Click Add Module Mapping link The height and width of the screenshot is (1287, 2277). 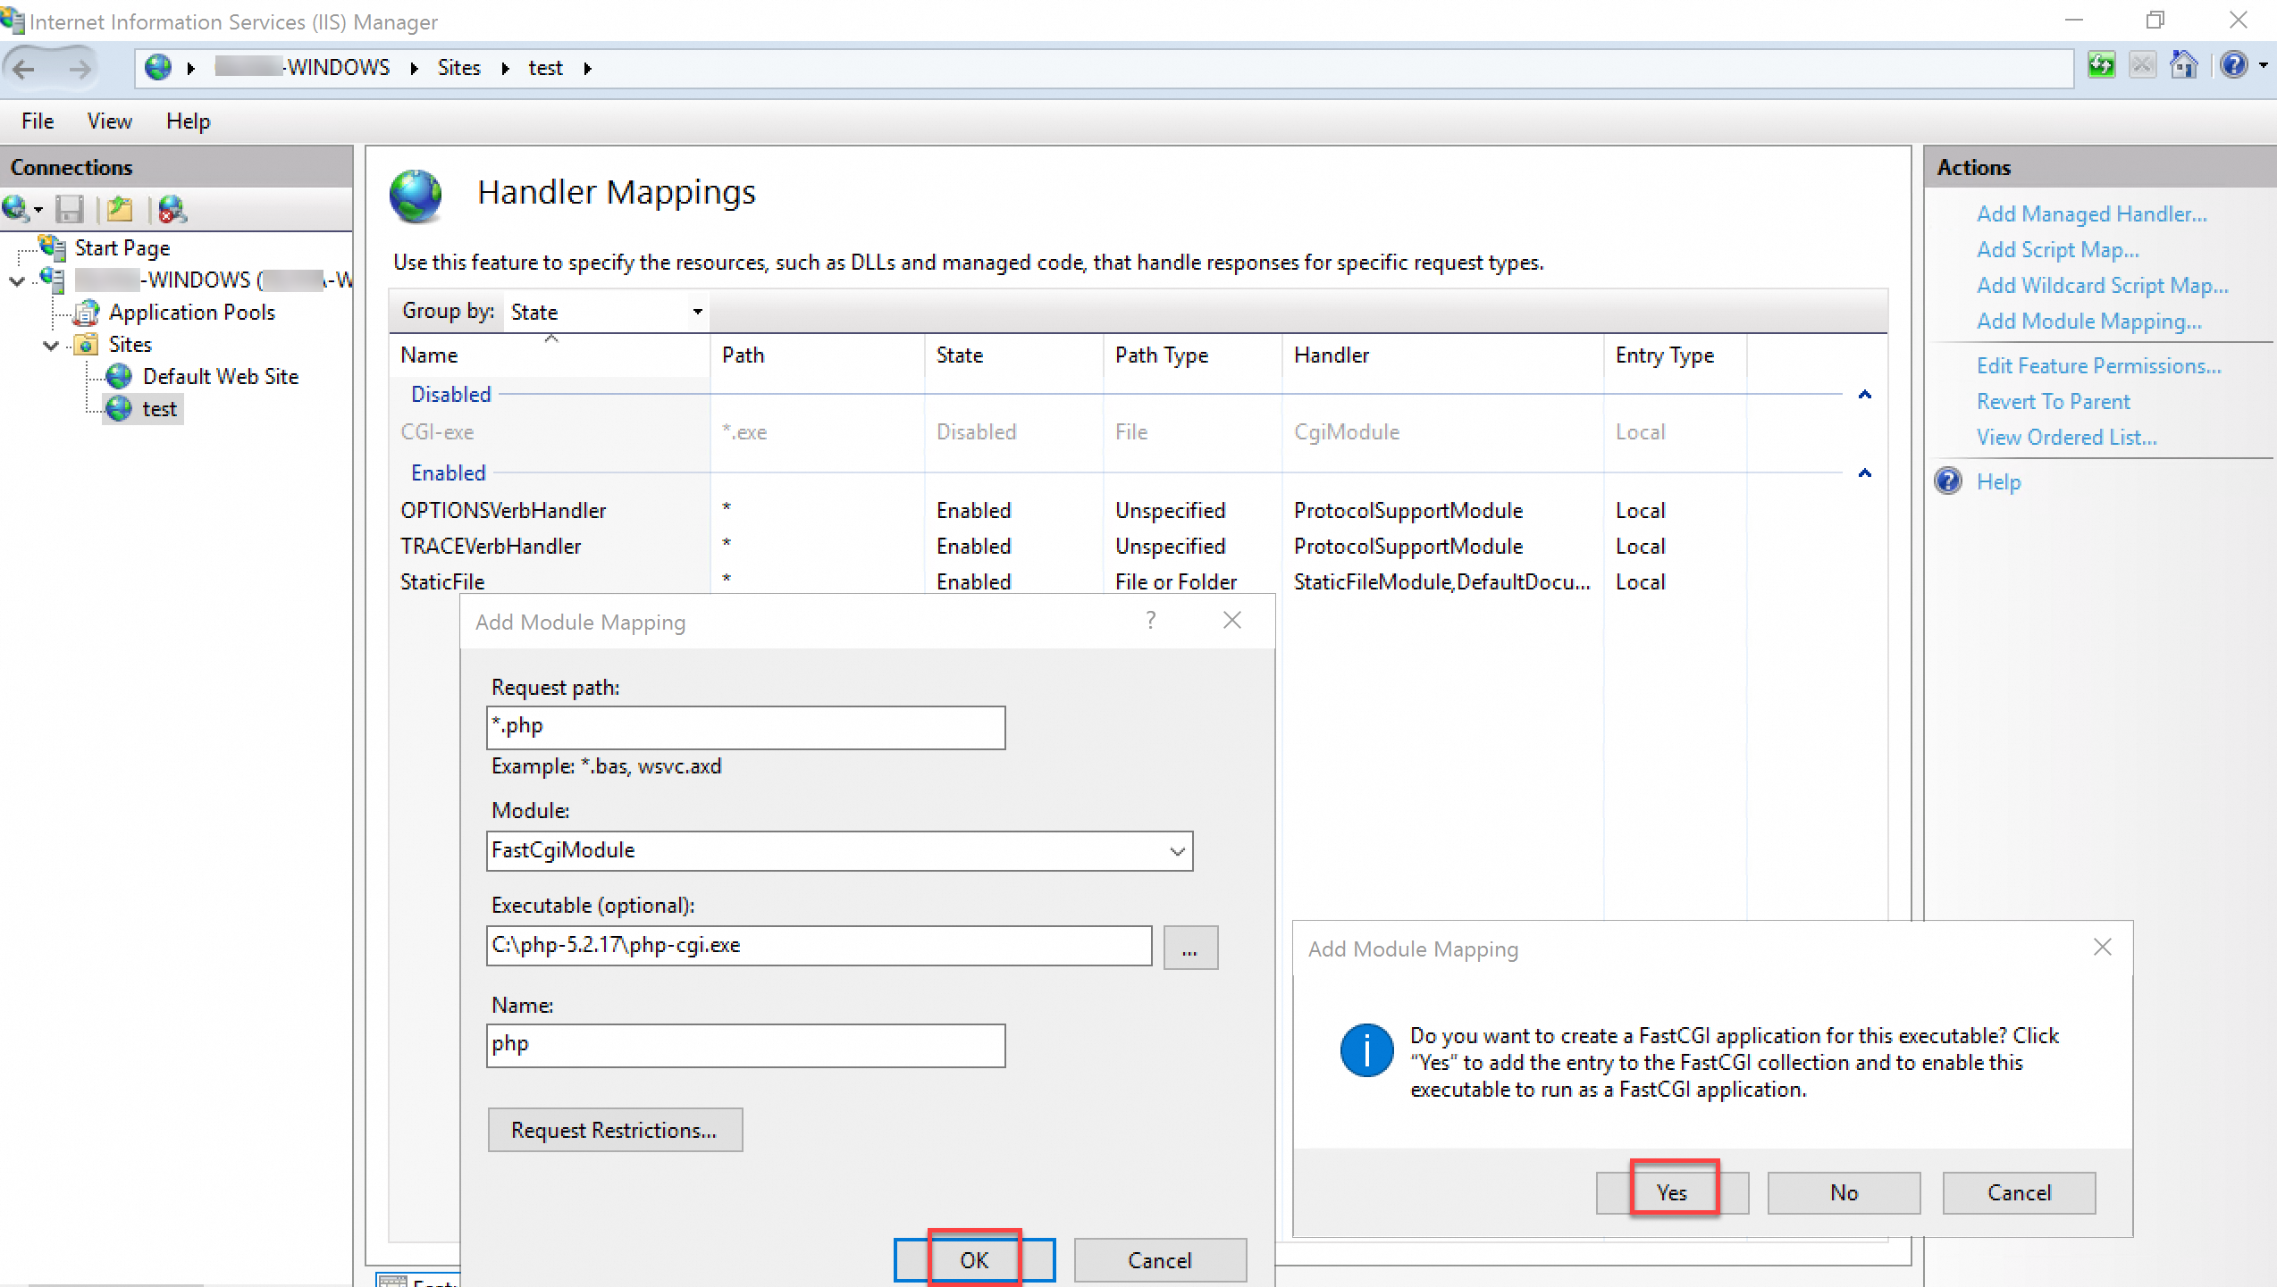pyautogui.click(x=2088, y=322)
